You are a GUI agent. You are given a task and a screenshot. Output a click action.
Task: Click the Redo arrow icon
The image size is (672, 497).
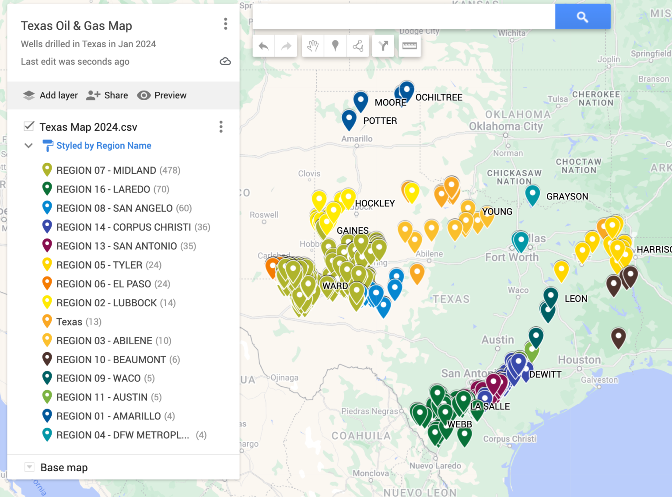(x=286, y=45)
